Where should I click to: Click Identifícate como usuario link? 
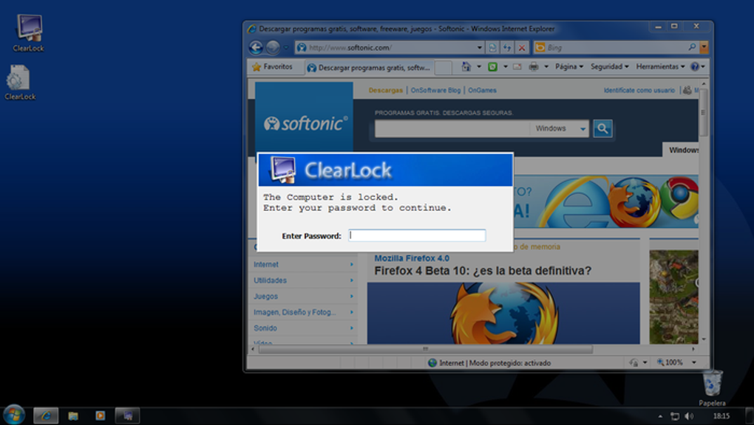(x=639, y=90)
